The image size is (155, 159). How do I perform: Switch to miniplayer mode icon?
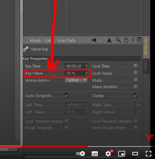point(122,154)
